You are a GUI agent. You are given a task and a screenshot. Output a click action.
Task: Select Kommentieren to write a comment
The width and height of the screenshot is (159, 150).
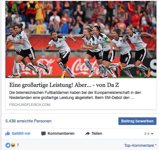point(61,134)
